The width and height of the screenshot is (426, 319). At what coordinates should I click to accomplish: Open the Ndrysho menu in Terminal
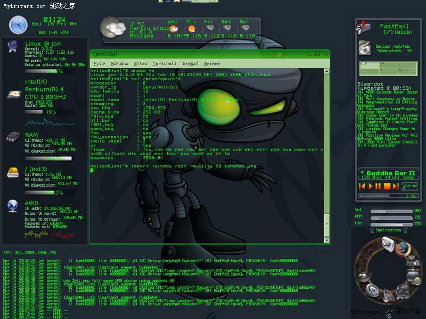click(119, 63)
